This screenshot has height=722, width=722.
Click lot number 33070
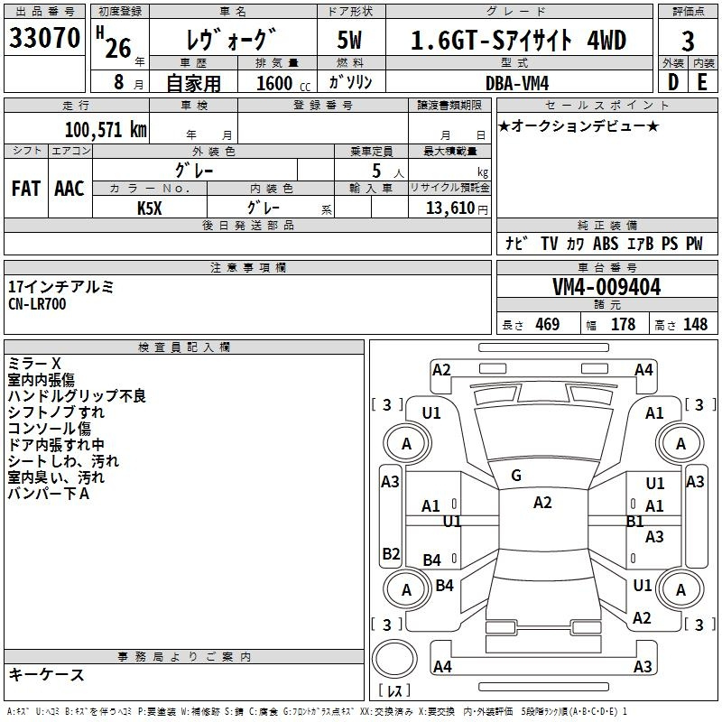pyautogui.click(x=44, y=38)
